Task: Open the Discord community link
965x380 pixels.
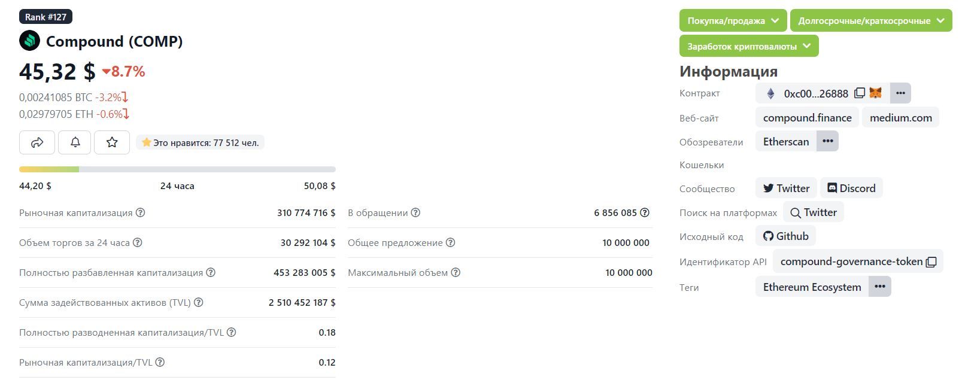Action: point(851,188)
